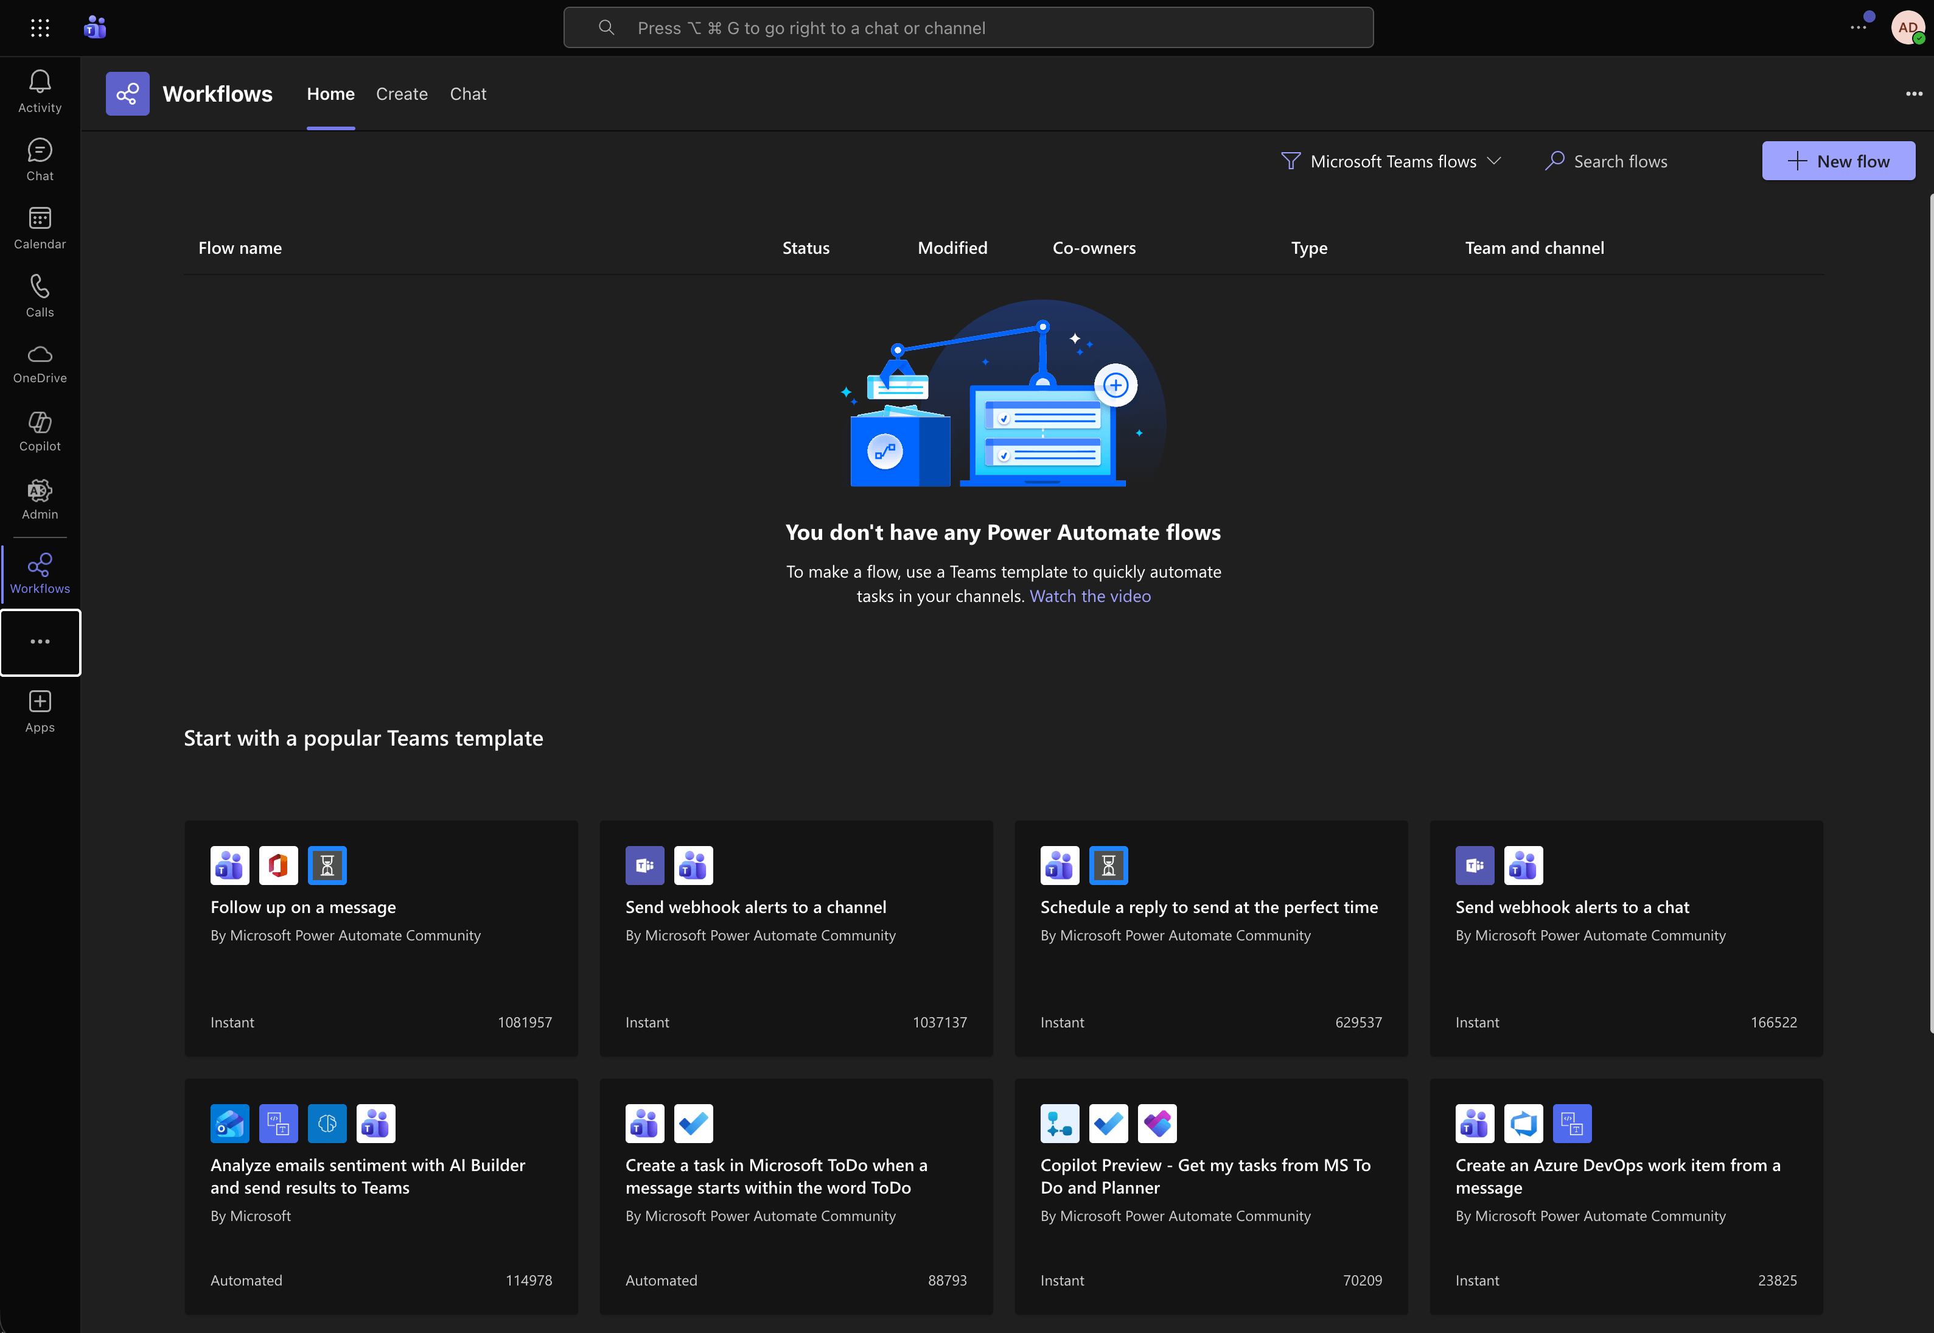Open your profile avatar menu
The image size is (1934, 1333).
tap(1908, 27)
